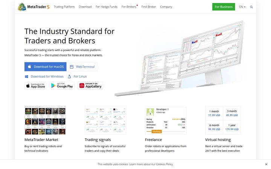This screenshot has width=271, height=169.
Task: Open the Cookies Policy link
Action: tap(164, 164)
